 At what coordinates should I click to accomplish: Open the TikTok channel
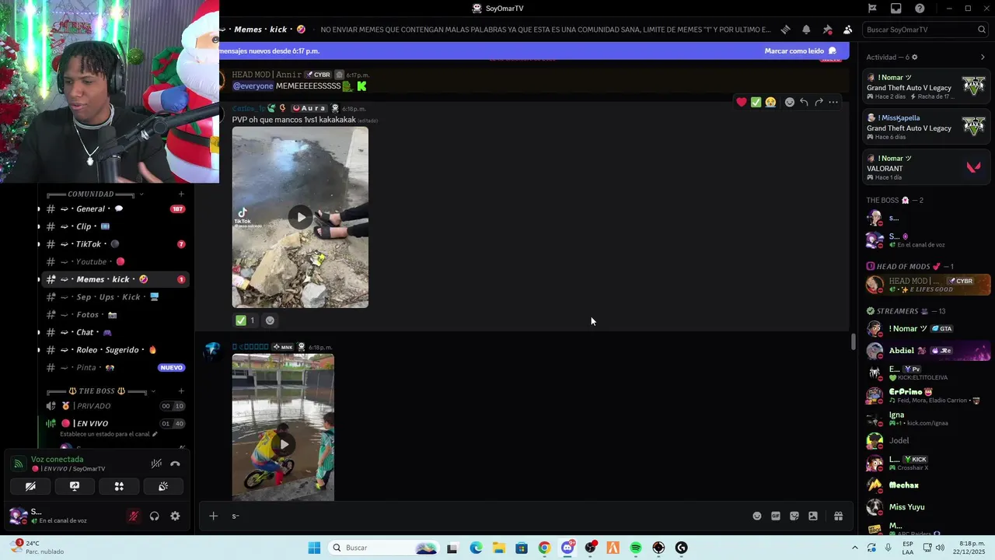click(116, 244)
